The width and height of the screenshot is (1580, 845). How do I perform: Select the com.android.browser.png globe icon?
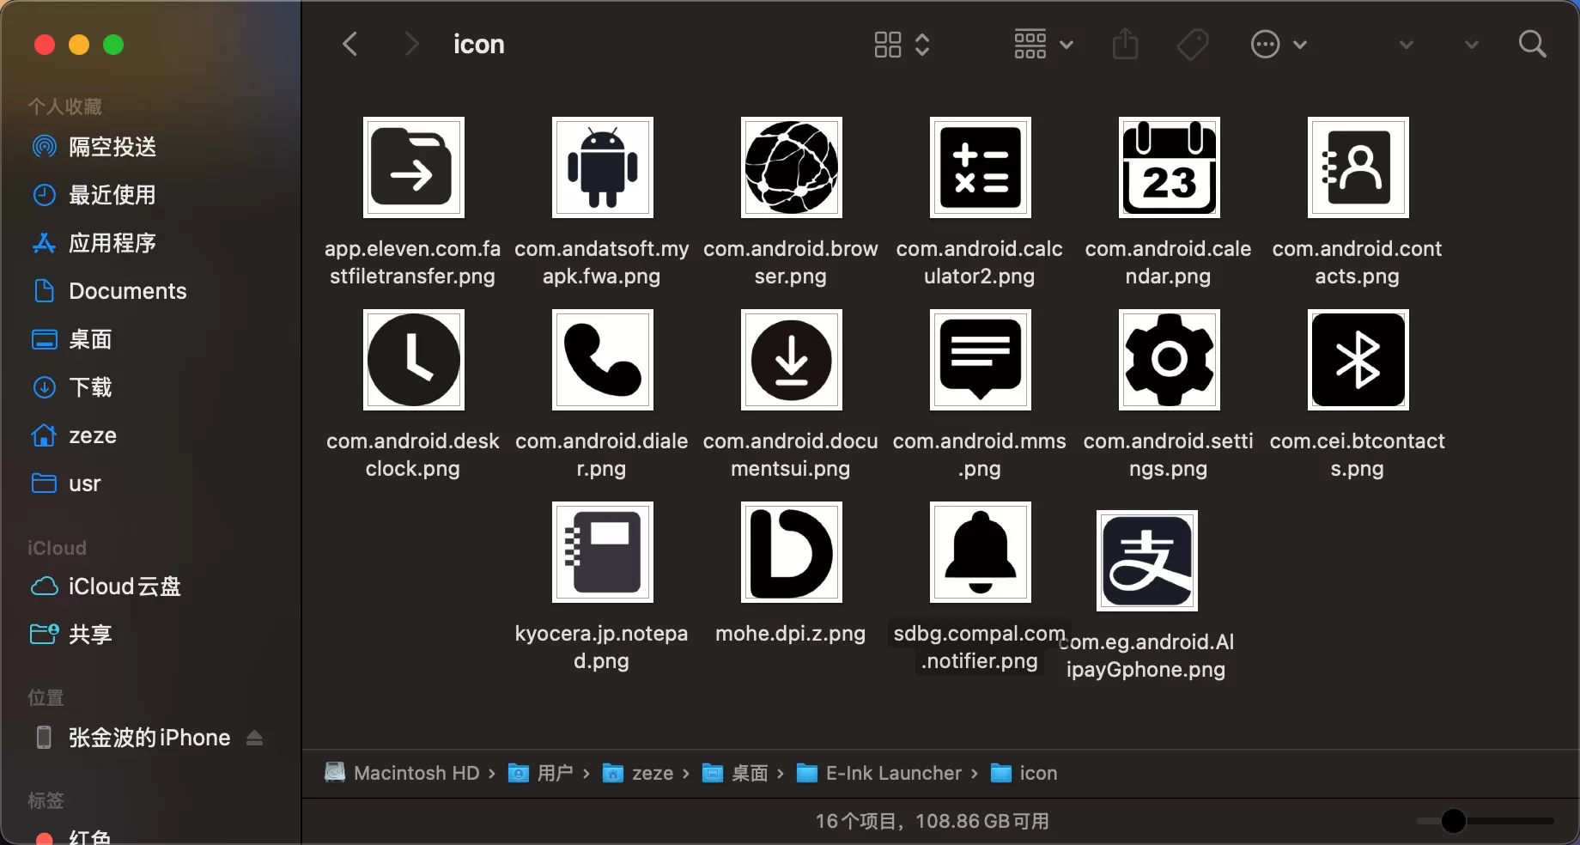[x=791, y=167]
